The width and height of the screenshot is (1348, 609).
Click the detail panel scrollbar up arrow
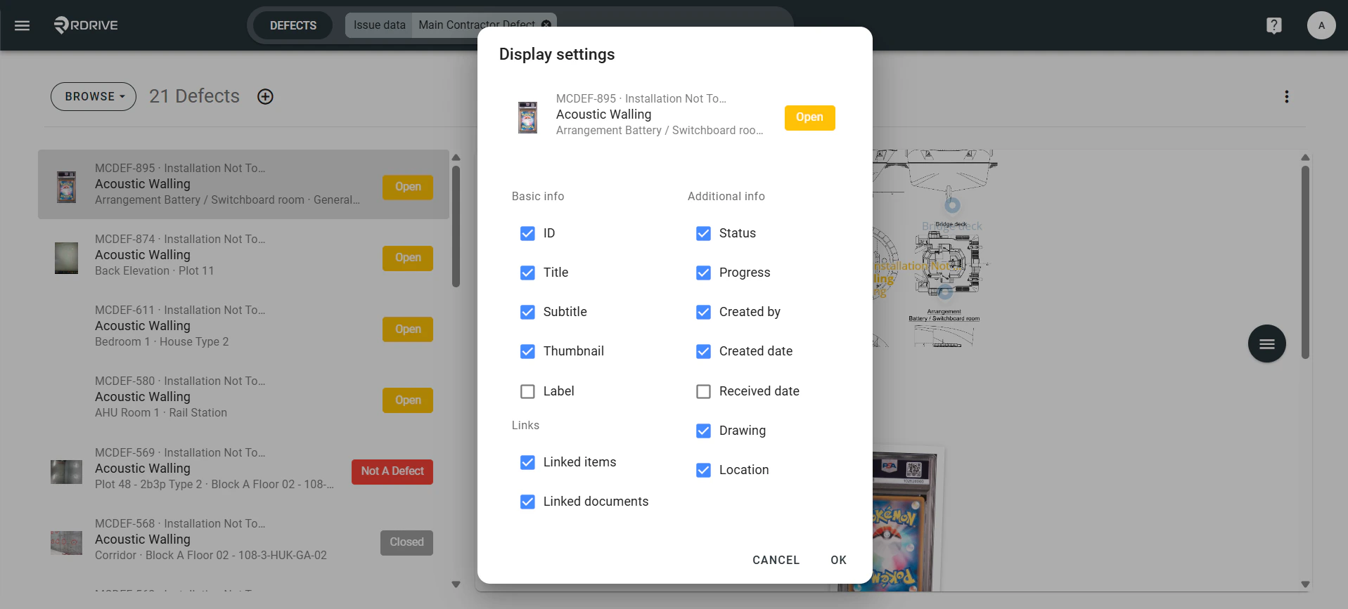(1305, 157)
